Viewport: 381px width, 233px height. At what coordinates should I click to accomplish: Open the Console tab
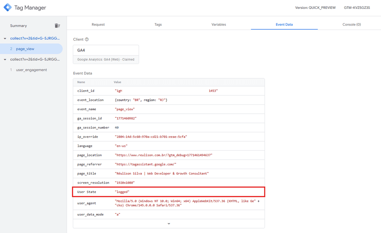(x=352, y=24)
